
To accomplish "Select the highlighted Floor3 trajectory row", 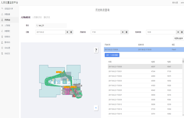I will pos(144,49).
